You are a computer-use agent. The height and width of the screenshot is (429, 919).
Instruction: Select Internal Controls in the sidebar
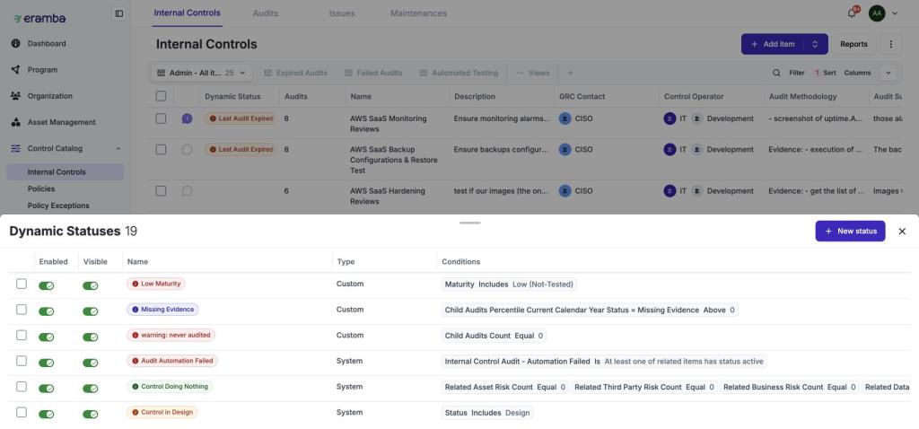pyautogui.click(x=65, y=171)
